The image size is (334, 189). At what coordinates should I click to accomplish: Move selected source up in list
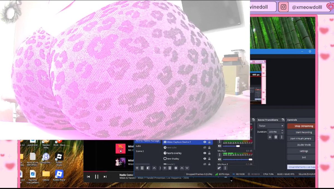pyautogui.click(x=182, y=168)
